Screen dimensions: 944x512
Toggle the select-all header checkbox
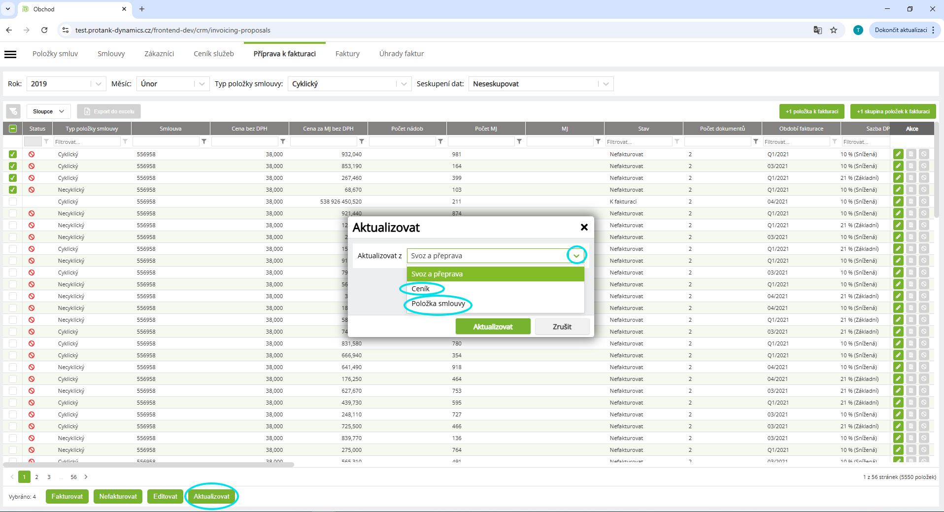(x=13, y=129)
